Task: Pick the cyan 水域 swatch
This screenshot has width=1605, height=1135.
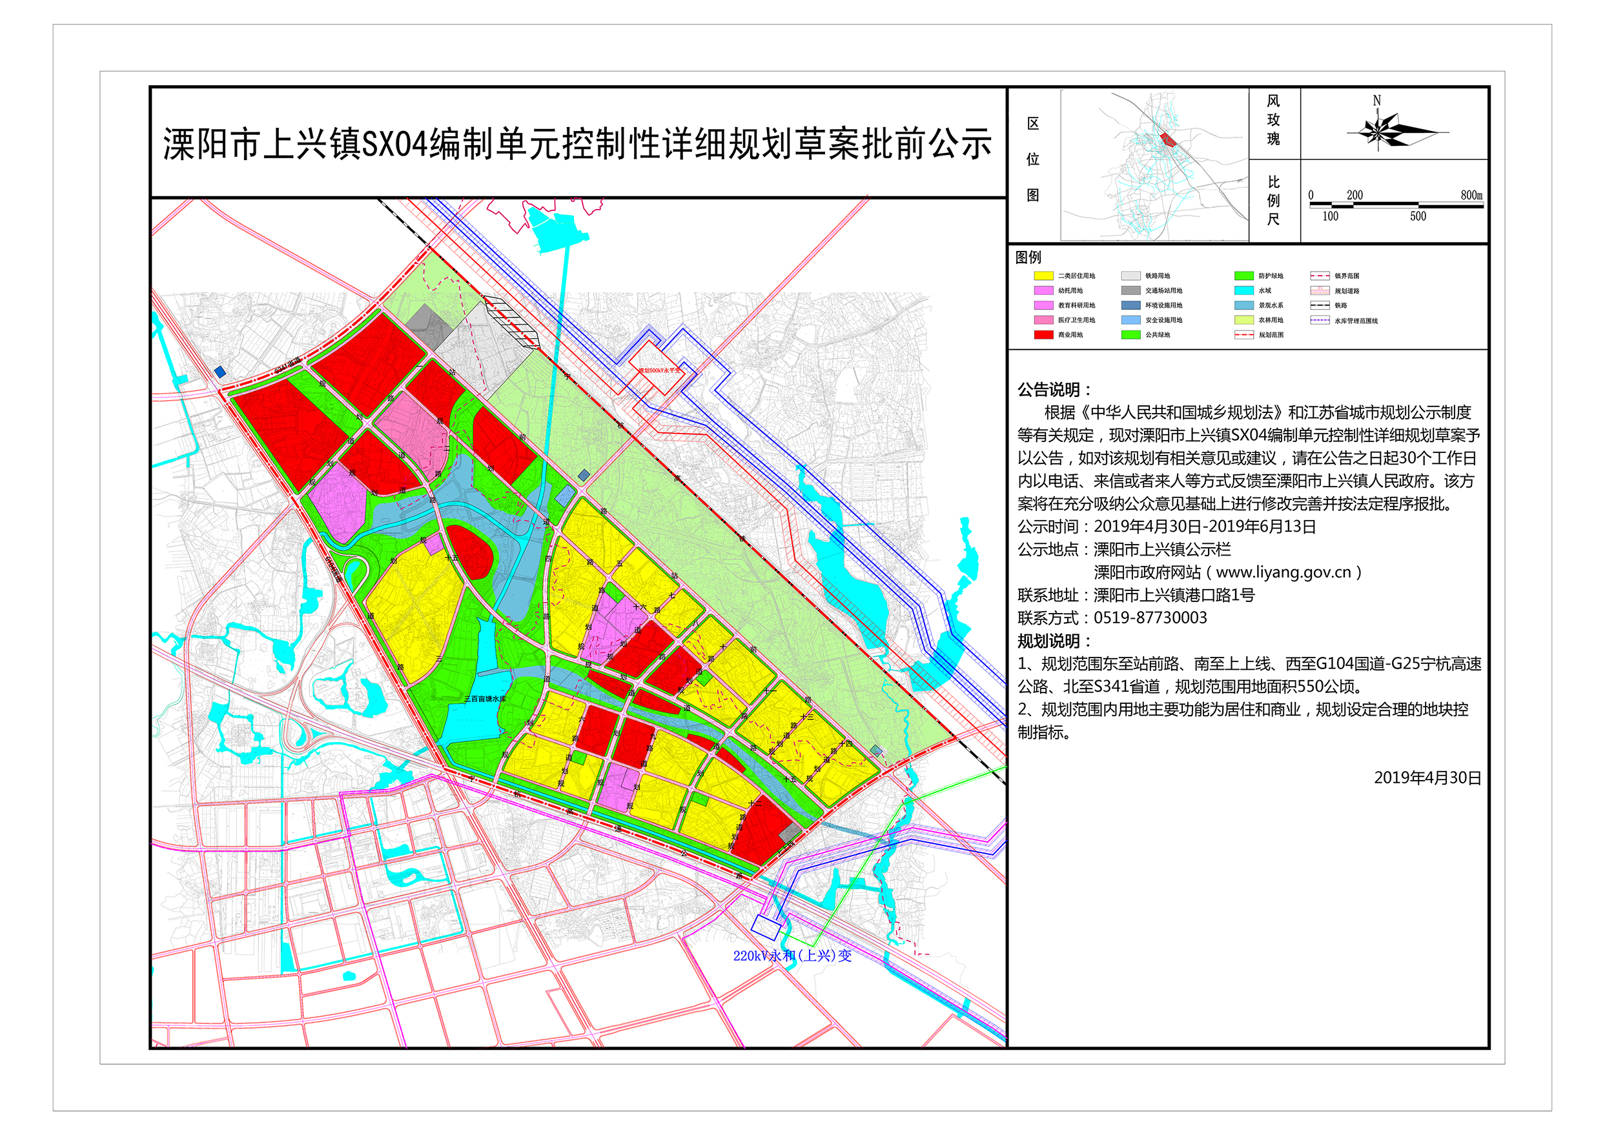Action: coord(1244,291)
